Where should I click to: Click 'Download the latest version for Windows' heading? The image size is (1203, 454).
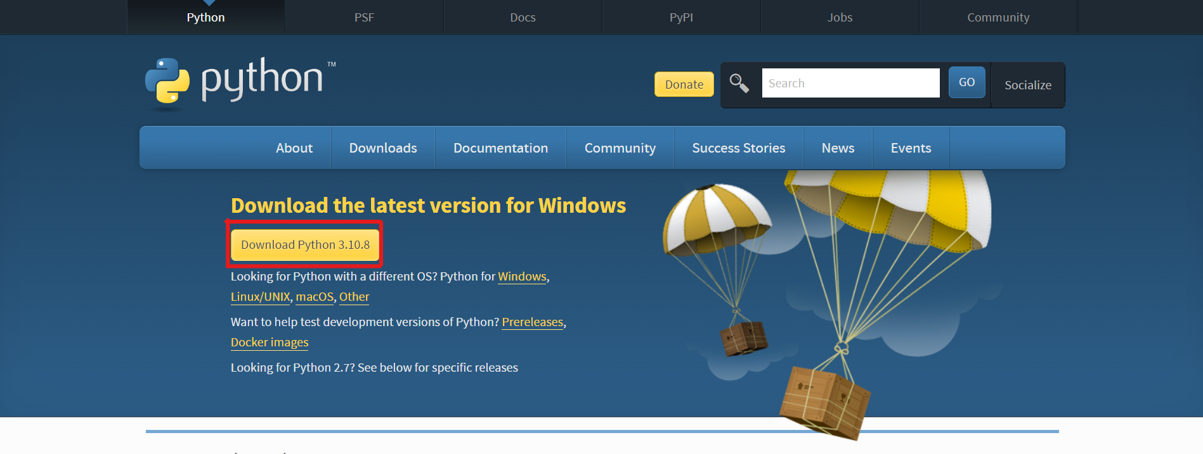click(428, 206)
